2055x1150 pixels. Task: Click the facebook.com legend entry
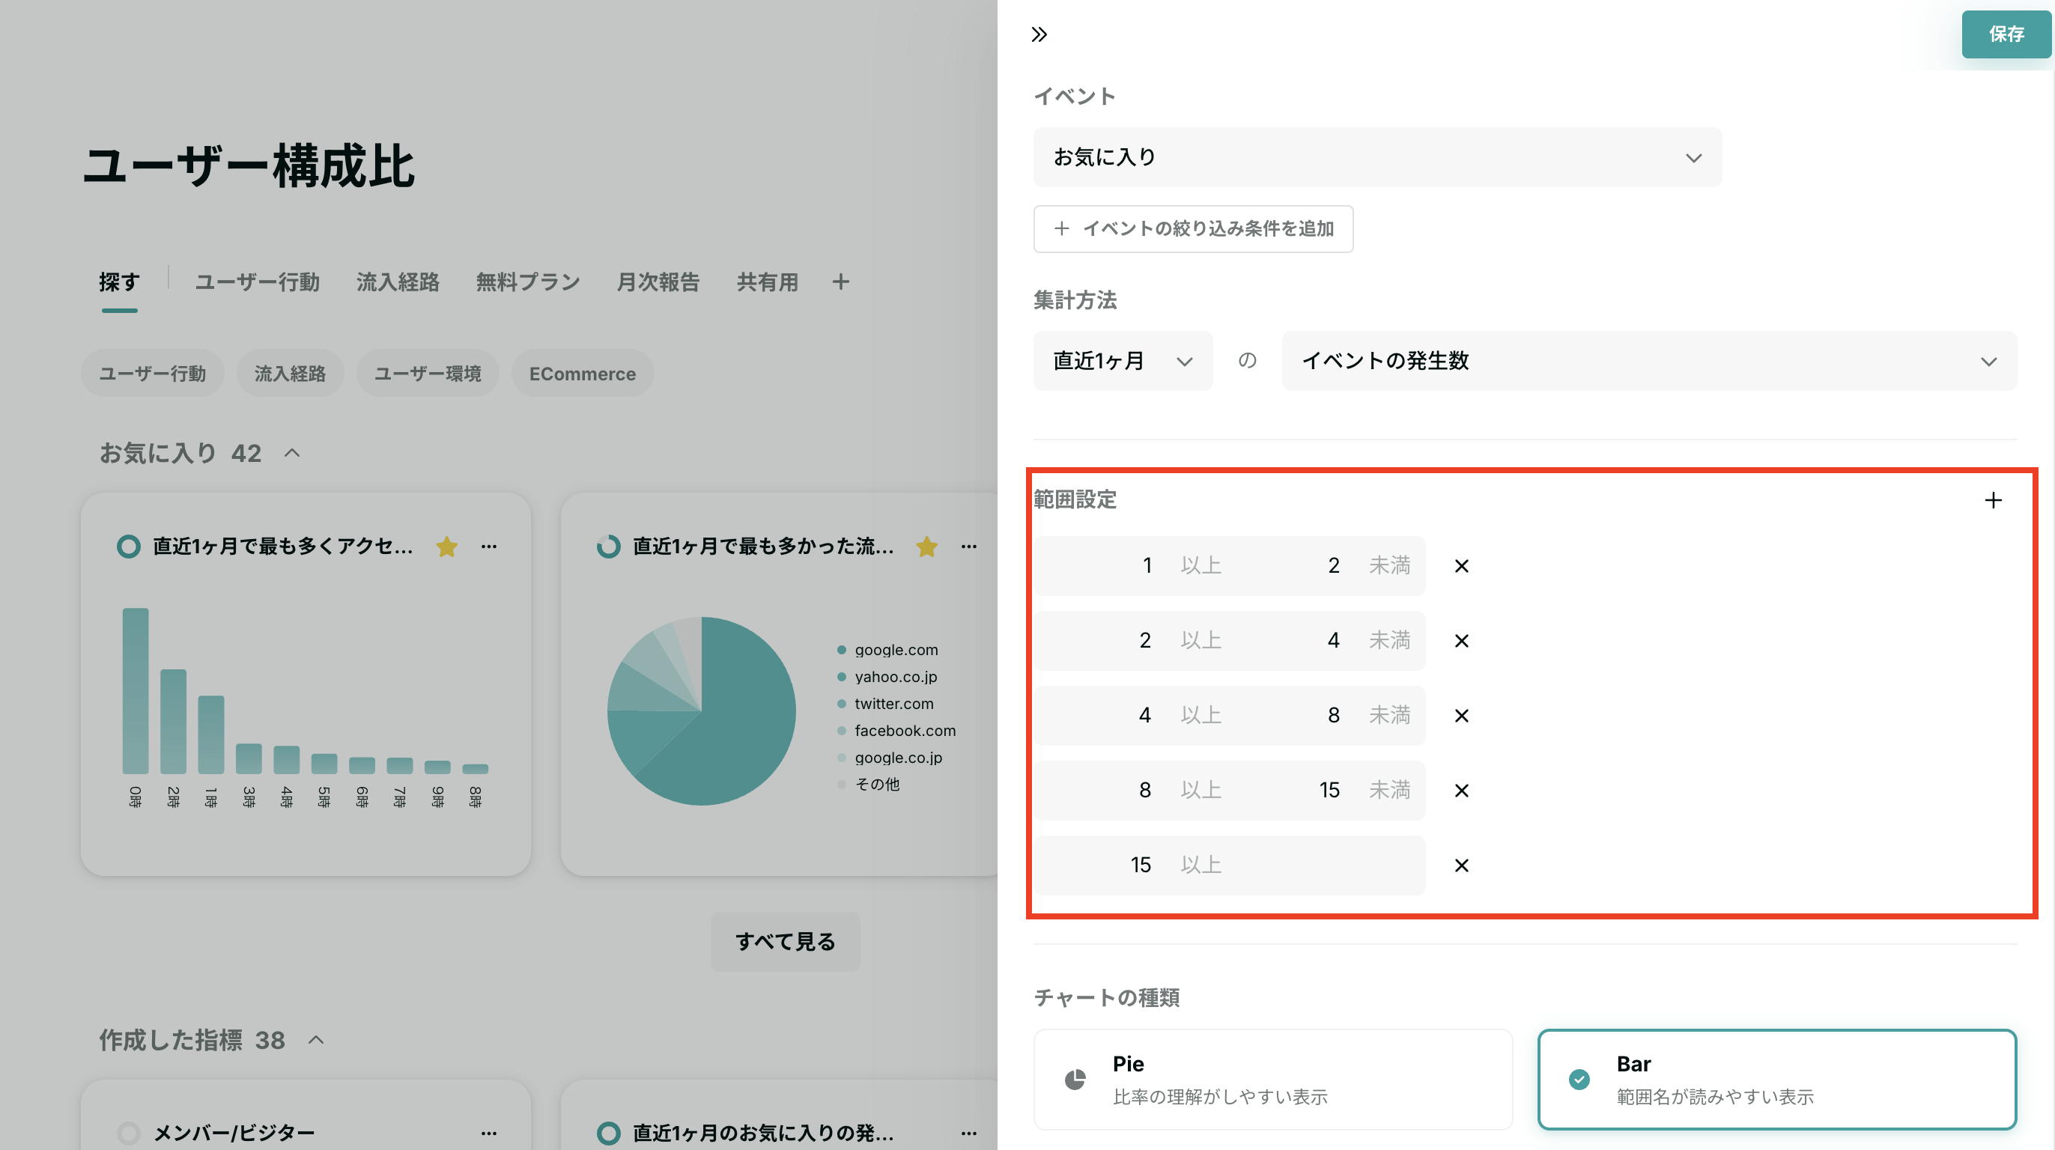[x=896, y=731]
